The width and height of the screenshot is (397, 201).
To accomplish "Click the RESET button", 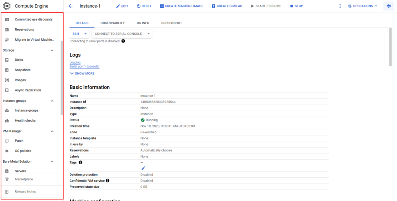I will coord(144,6).
